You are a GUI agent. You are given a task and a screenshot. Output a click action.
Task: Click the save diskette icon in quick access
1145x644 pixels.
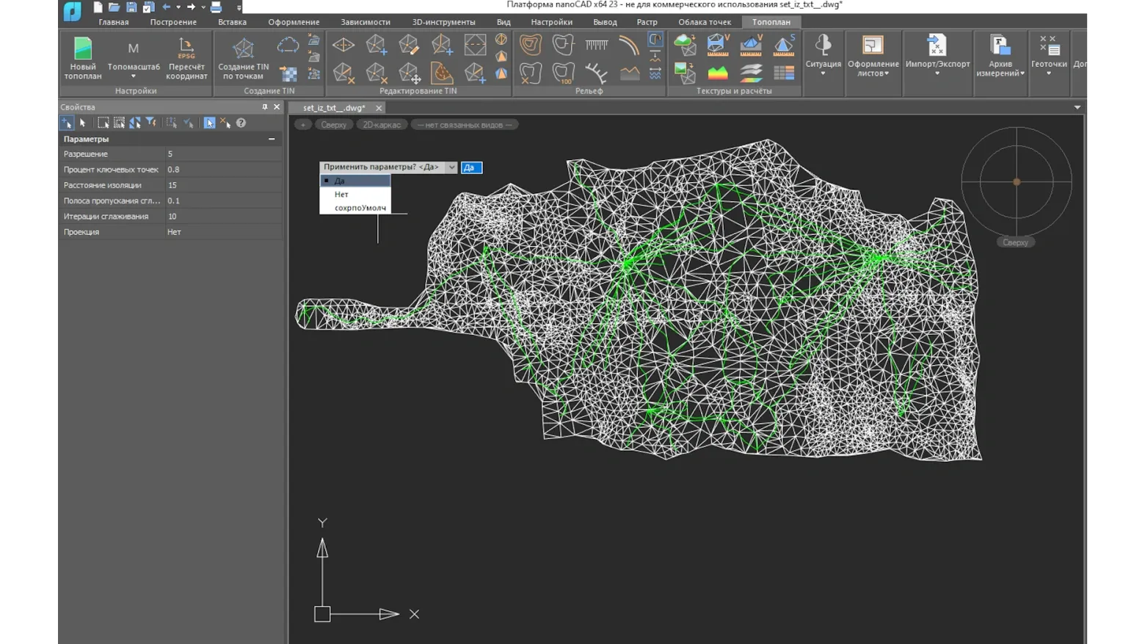(x=131, y=7)
